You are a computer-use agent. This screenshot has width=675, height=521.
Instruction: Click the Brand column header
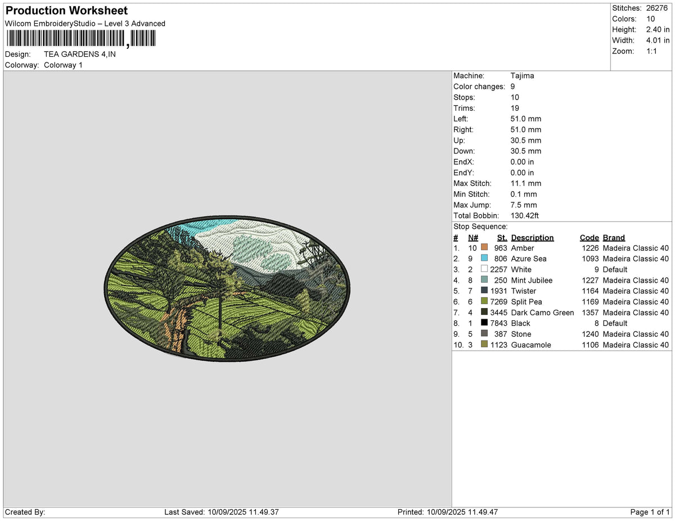(x=614, y=238)
